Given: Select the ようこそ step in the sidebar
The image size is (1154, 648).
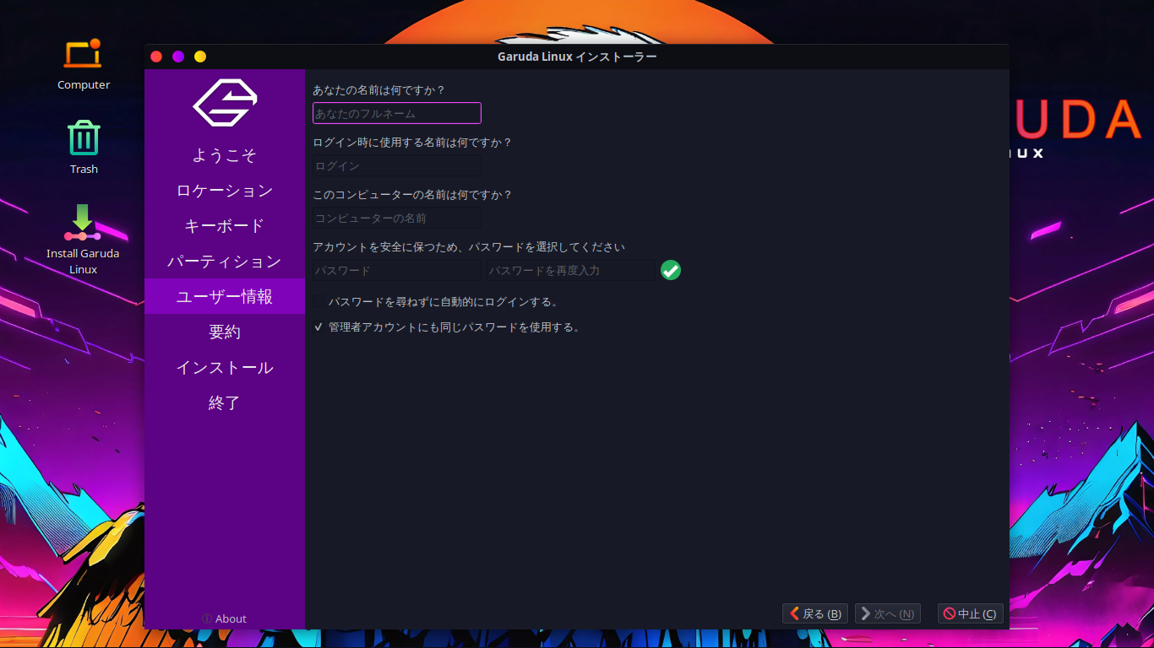Looking at the screenshot, I should [x=225, y=155].
